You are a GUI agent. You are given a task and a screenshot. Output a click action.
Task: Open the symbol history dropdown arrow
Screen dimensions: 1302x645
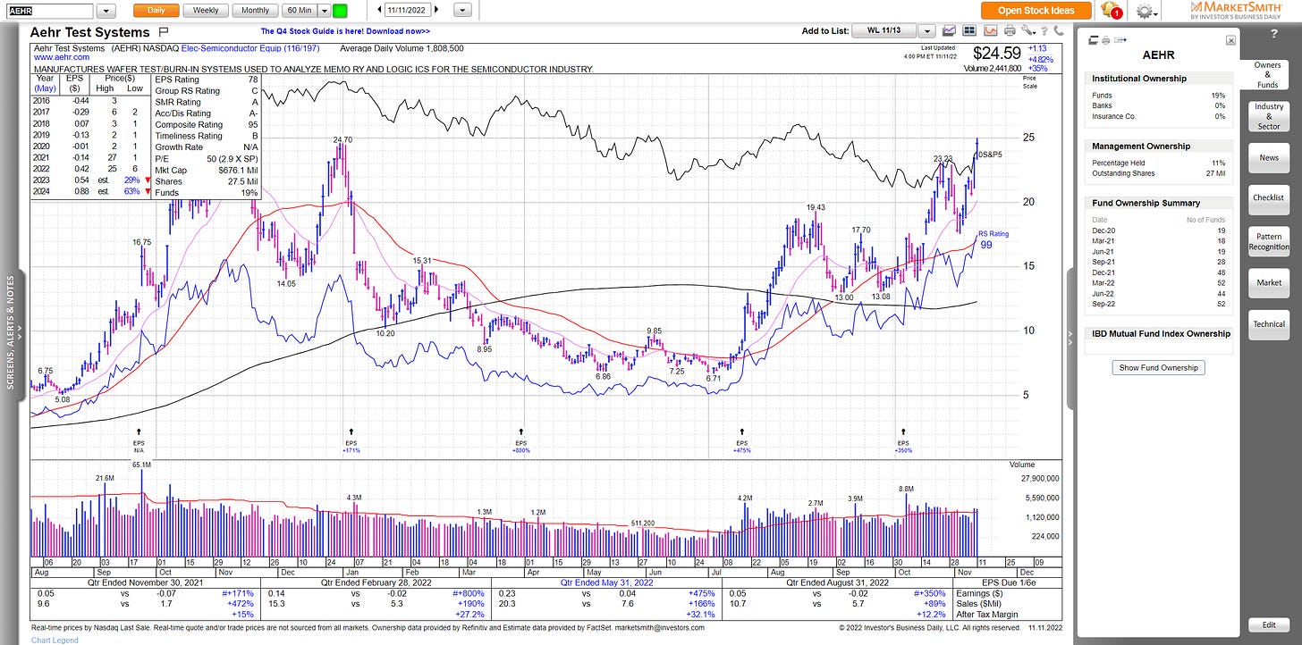106,11
